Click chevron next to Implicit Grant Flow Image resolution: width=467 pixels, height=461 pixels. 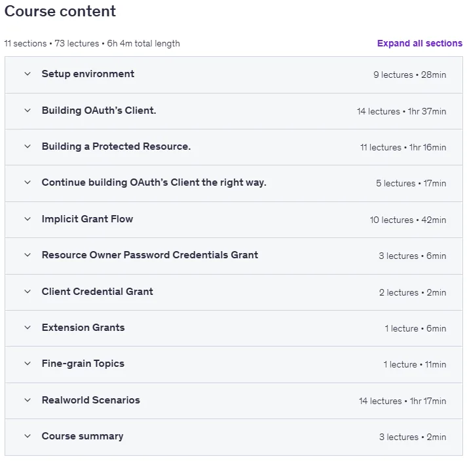click(28, 219)
